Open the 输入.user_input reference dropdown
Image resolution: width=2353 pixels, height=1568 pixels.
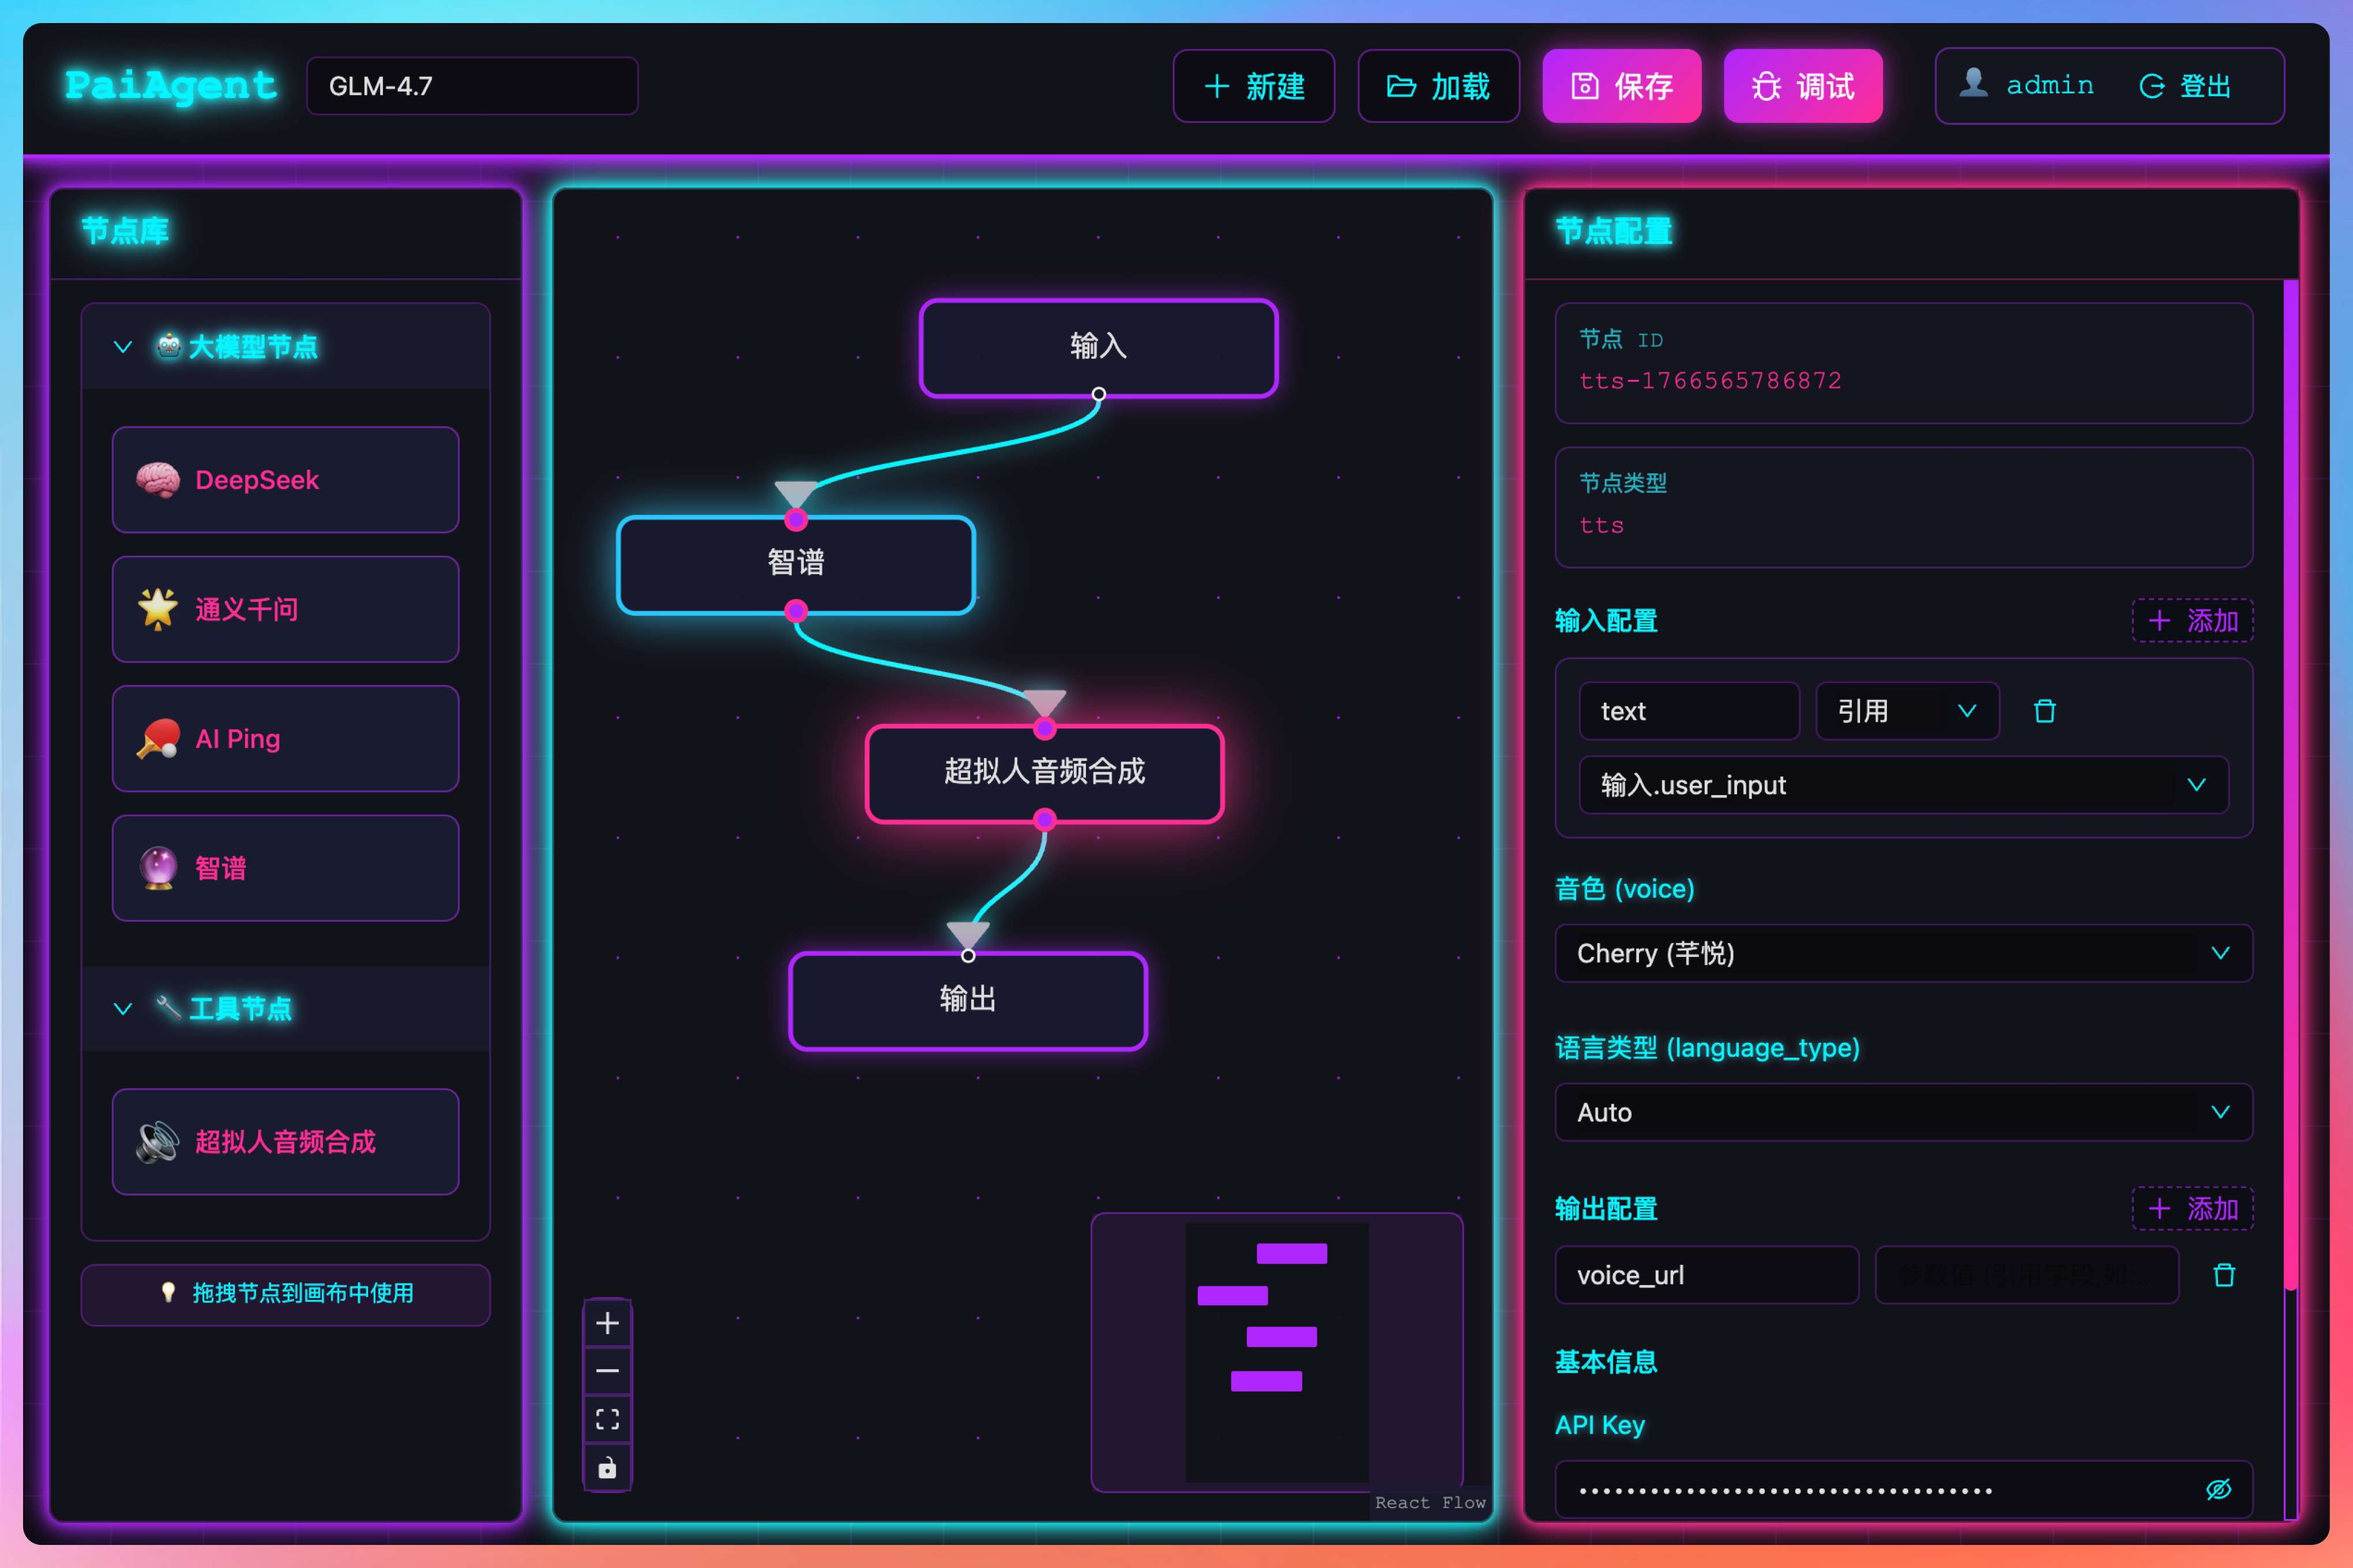pyautogui.click(x=1903, y=785)
